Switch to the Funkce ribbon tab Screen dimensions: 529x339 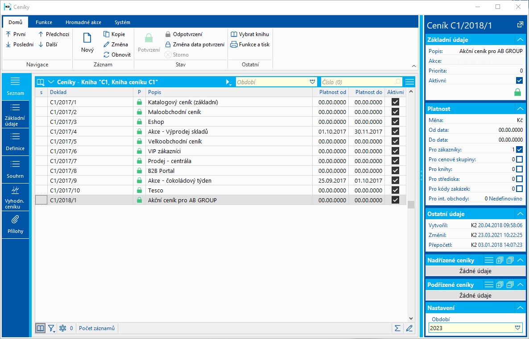44,22
